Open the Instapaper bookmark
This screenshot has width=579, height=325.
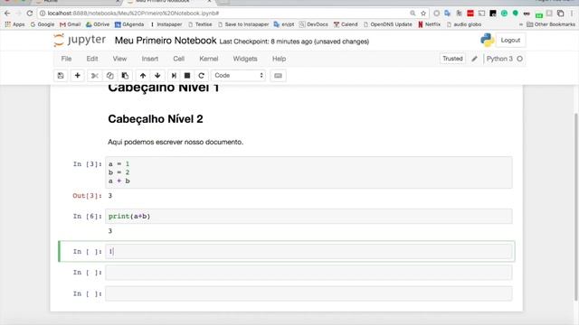point(166,24)
